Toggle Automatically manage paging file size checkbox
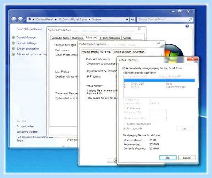The image size is (212, 178). coord(124,68)
